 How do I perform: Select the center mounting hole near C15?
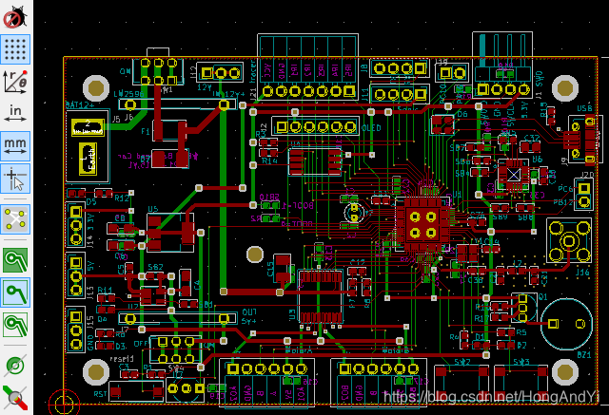click(x=255, y=255)
